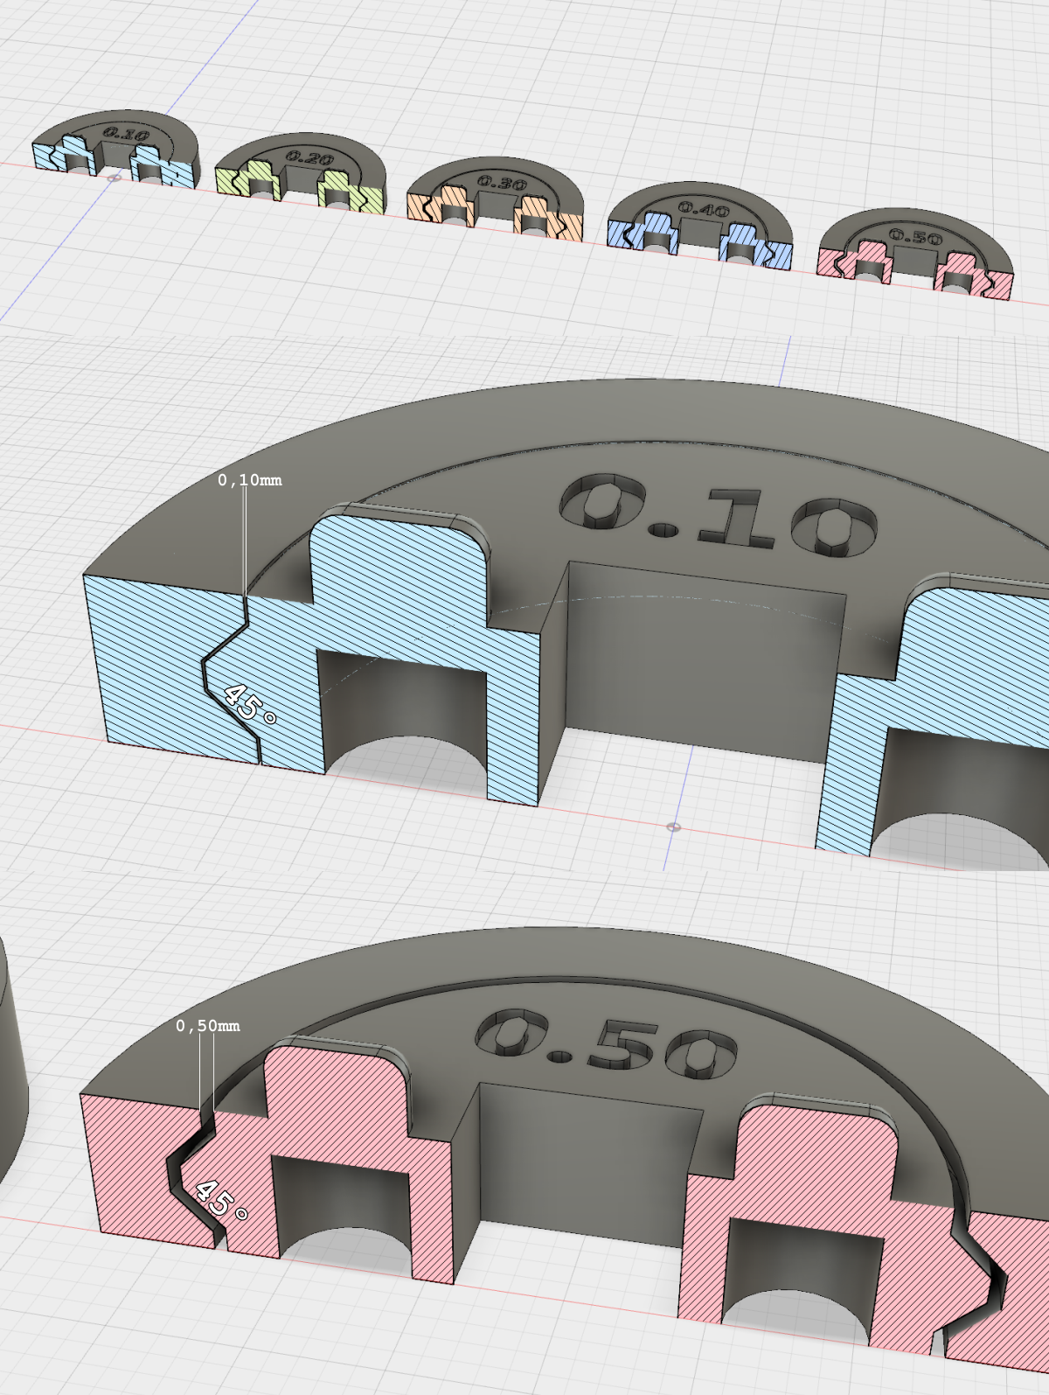This screenshot has width=1049, height=1395.
Task: Select the 45° angle label on blue section
Action: [x=250, y=705]
